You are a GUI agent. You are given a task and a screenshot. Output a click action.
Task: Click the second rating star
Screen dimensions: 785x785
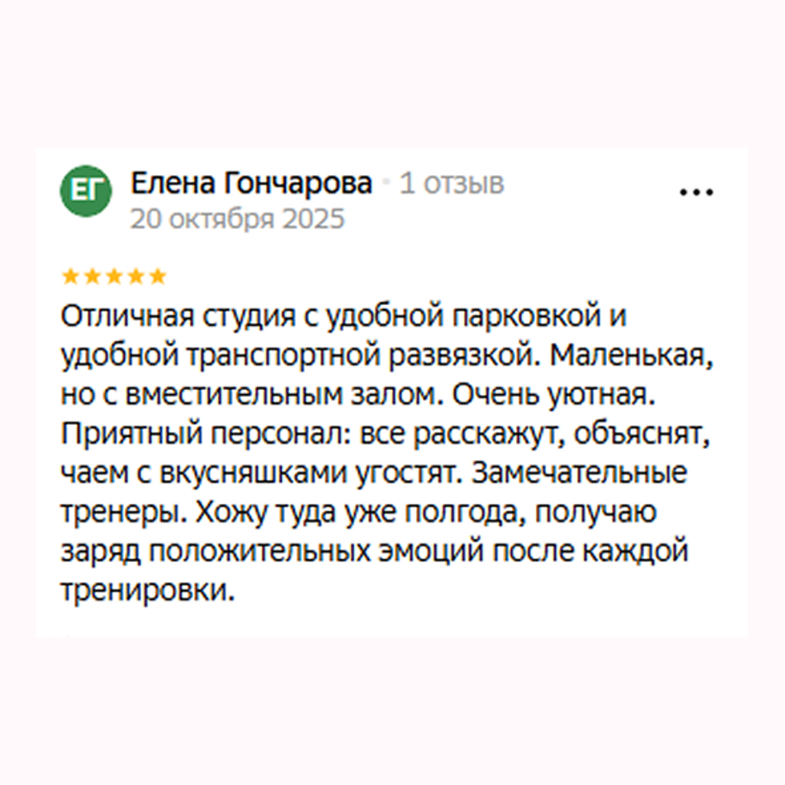pos(92,276)
